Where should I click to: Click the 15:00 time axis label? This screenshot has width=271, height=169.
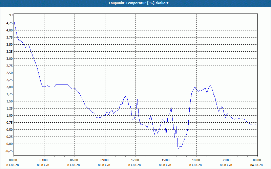pos(166,160)
